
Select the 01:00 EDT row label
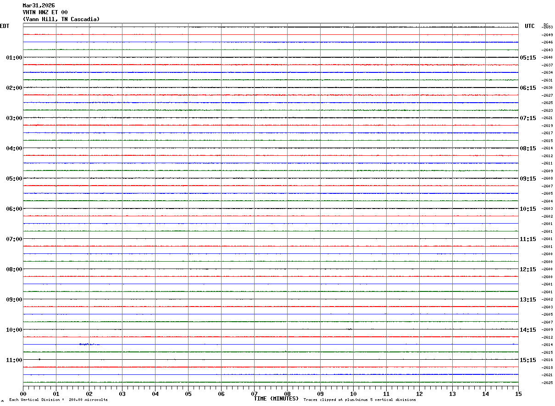tap(14, 58)
